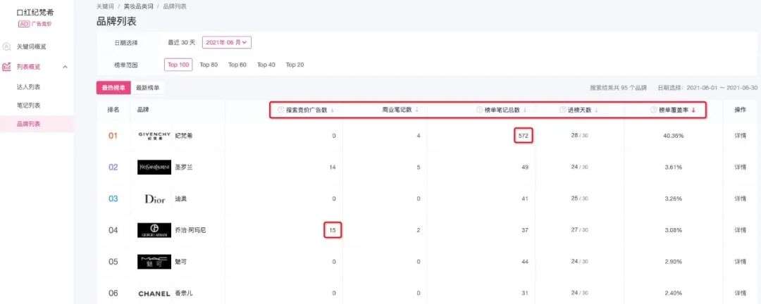Collapse the 列表概览 sidebar group chevron
This screenshot has width=761, height=304.
[65, 67]
